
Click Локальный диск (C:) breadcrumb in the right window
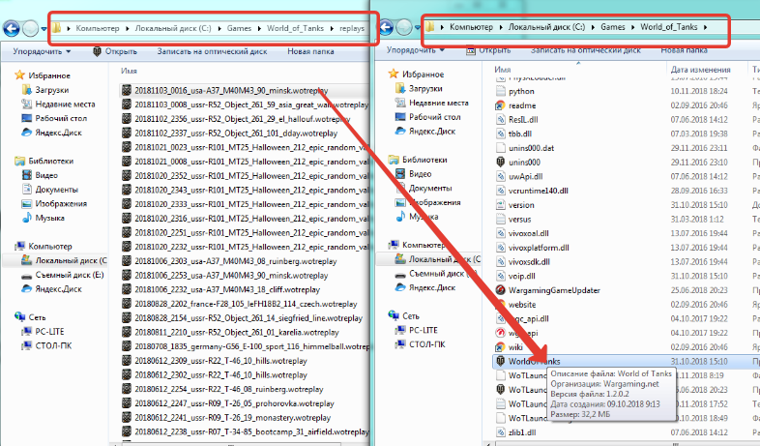546,27
